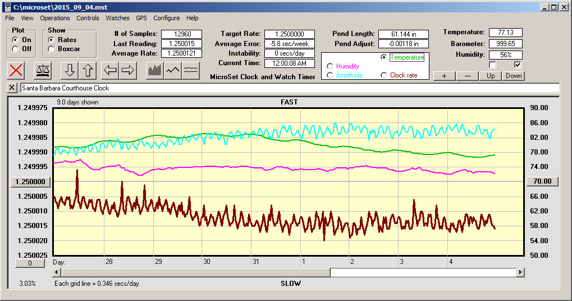572x301 pixels.
Task: Select Show Boxcar radio button
Action: [x=51, y=49]
